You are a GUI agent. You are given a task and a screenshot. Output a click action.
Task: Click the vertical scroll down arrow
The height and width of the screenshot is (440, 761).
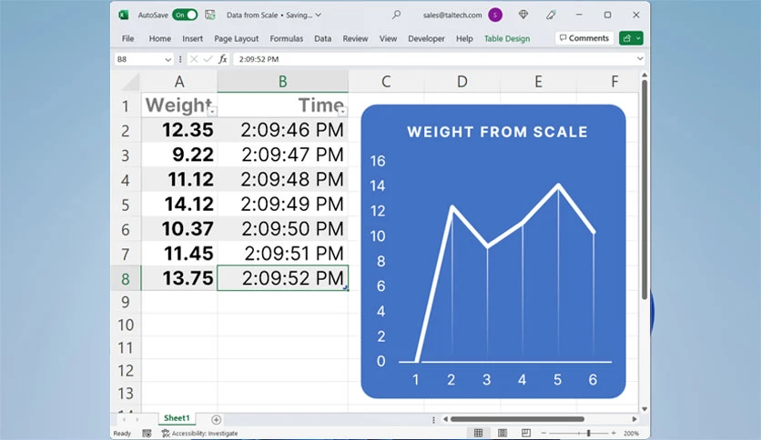pos(644,409)
